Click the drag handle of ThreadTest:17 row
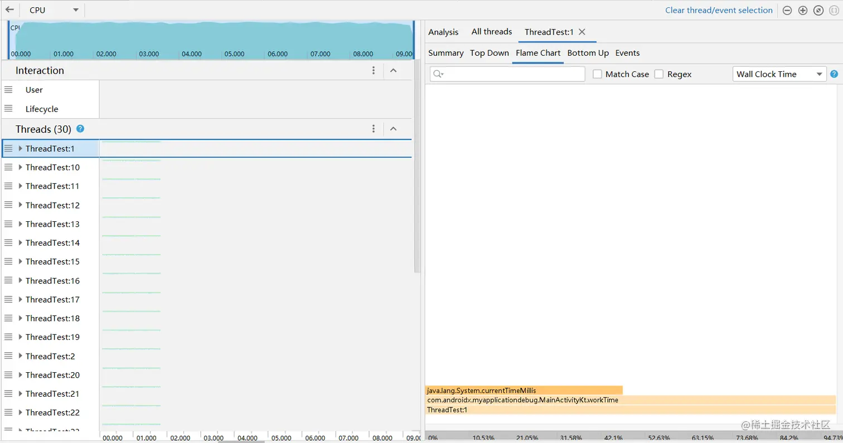Image resolution: width=843 pixels, height=443 pixels. coord(8,299)
